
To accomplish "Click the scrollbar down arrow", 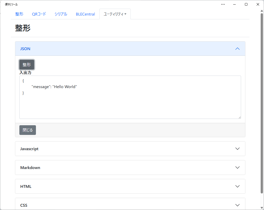I will [262, 208].
